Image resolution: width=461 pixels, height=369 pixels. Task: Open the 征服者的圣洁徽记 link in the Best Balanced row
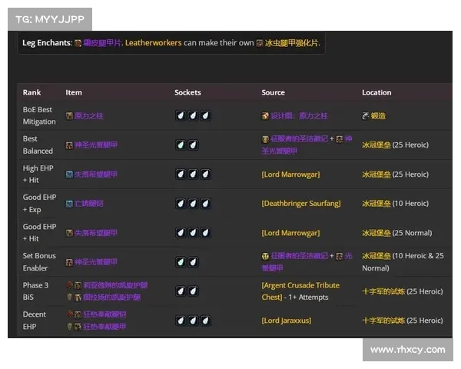point(300,138)
